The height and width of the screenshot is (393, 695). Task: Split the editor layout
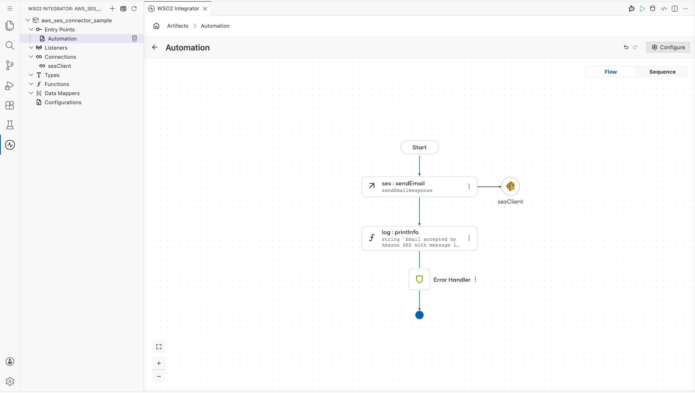click(x=675, y=8)
